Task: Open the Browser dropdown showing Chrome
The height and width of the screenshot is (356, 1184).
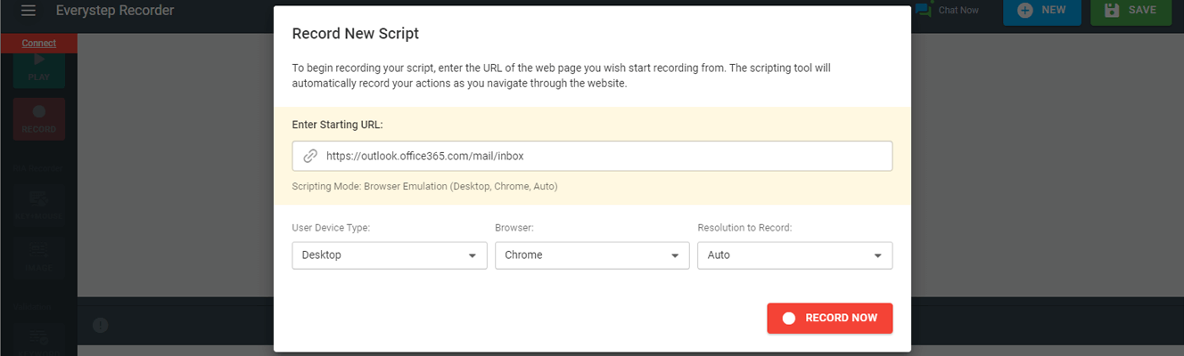Action: click(x=592, y=255)
